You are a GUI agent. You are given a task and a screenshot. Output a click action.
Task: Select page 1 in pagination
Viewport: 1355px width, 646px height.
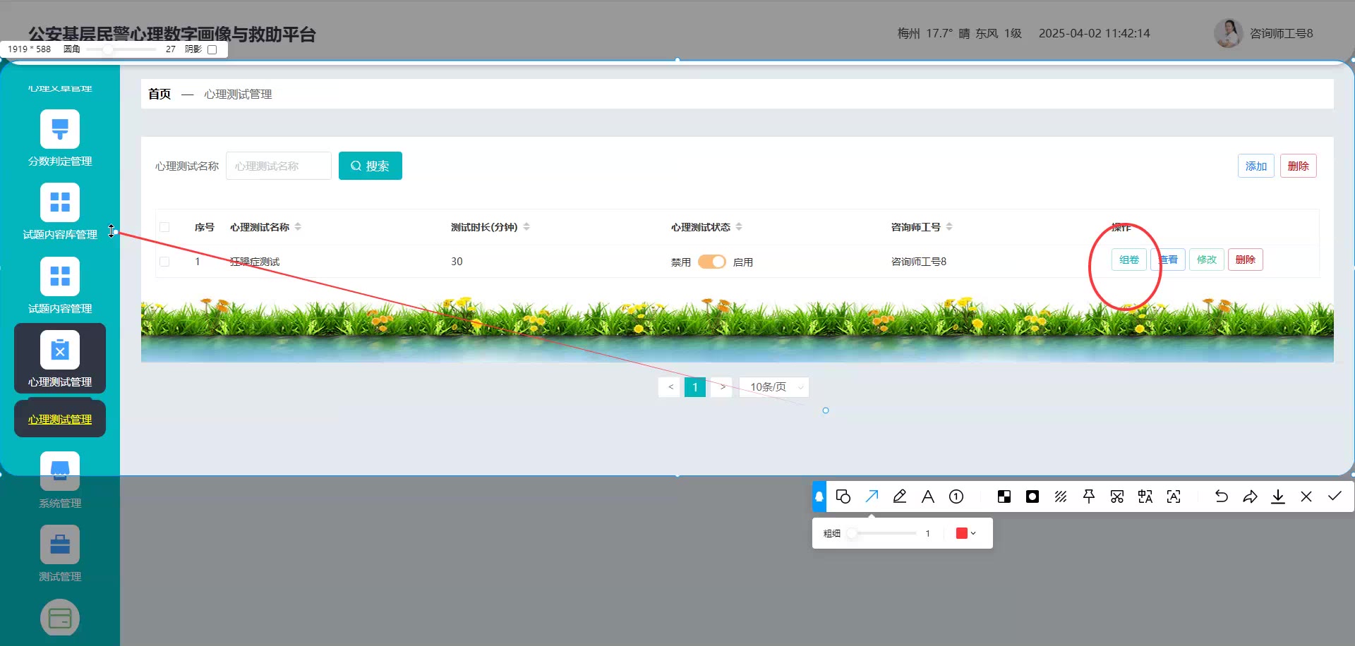[695, 387]
